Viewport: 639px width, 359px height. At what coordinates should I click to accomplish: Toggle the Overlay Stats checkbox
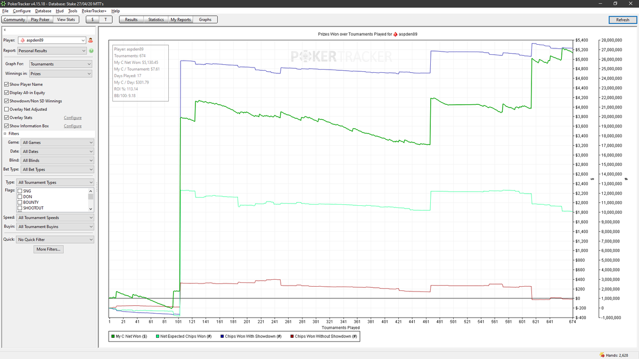6,118
